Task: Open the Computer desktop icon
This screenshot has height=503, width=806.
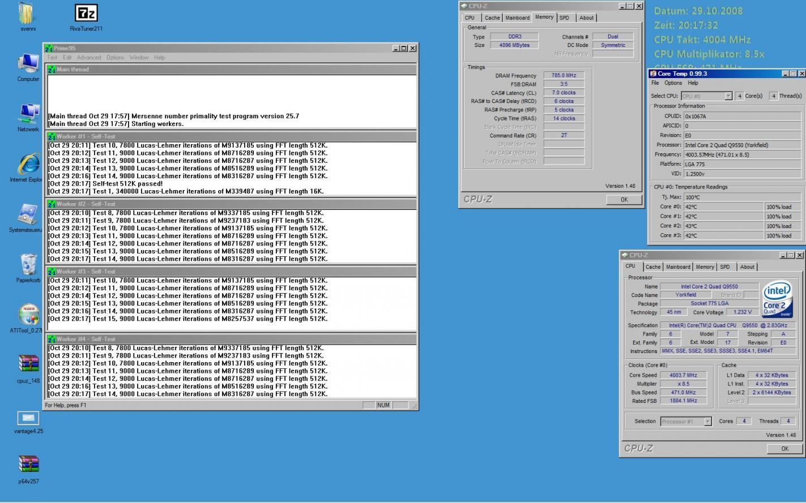Action: click(x=28, y=63)
